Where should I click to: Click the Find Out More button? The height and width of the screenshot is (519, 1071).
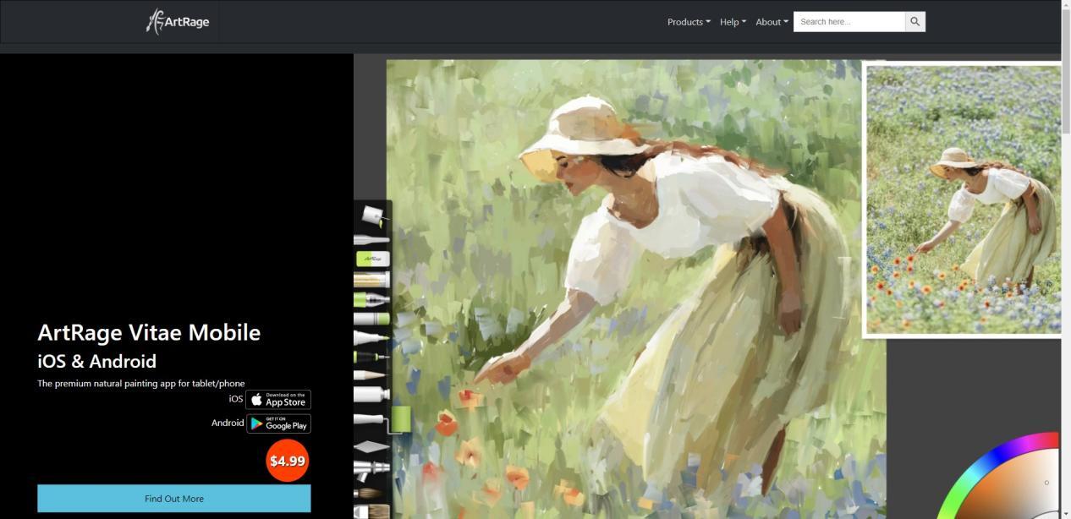(174, 499)
